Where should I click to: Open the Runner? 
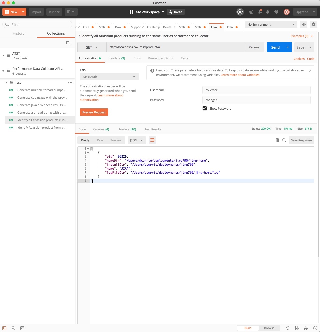tap(54, 12)
